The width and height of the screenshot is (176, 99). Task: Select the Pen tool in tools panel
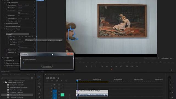pos(39,94)
